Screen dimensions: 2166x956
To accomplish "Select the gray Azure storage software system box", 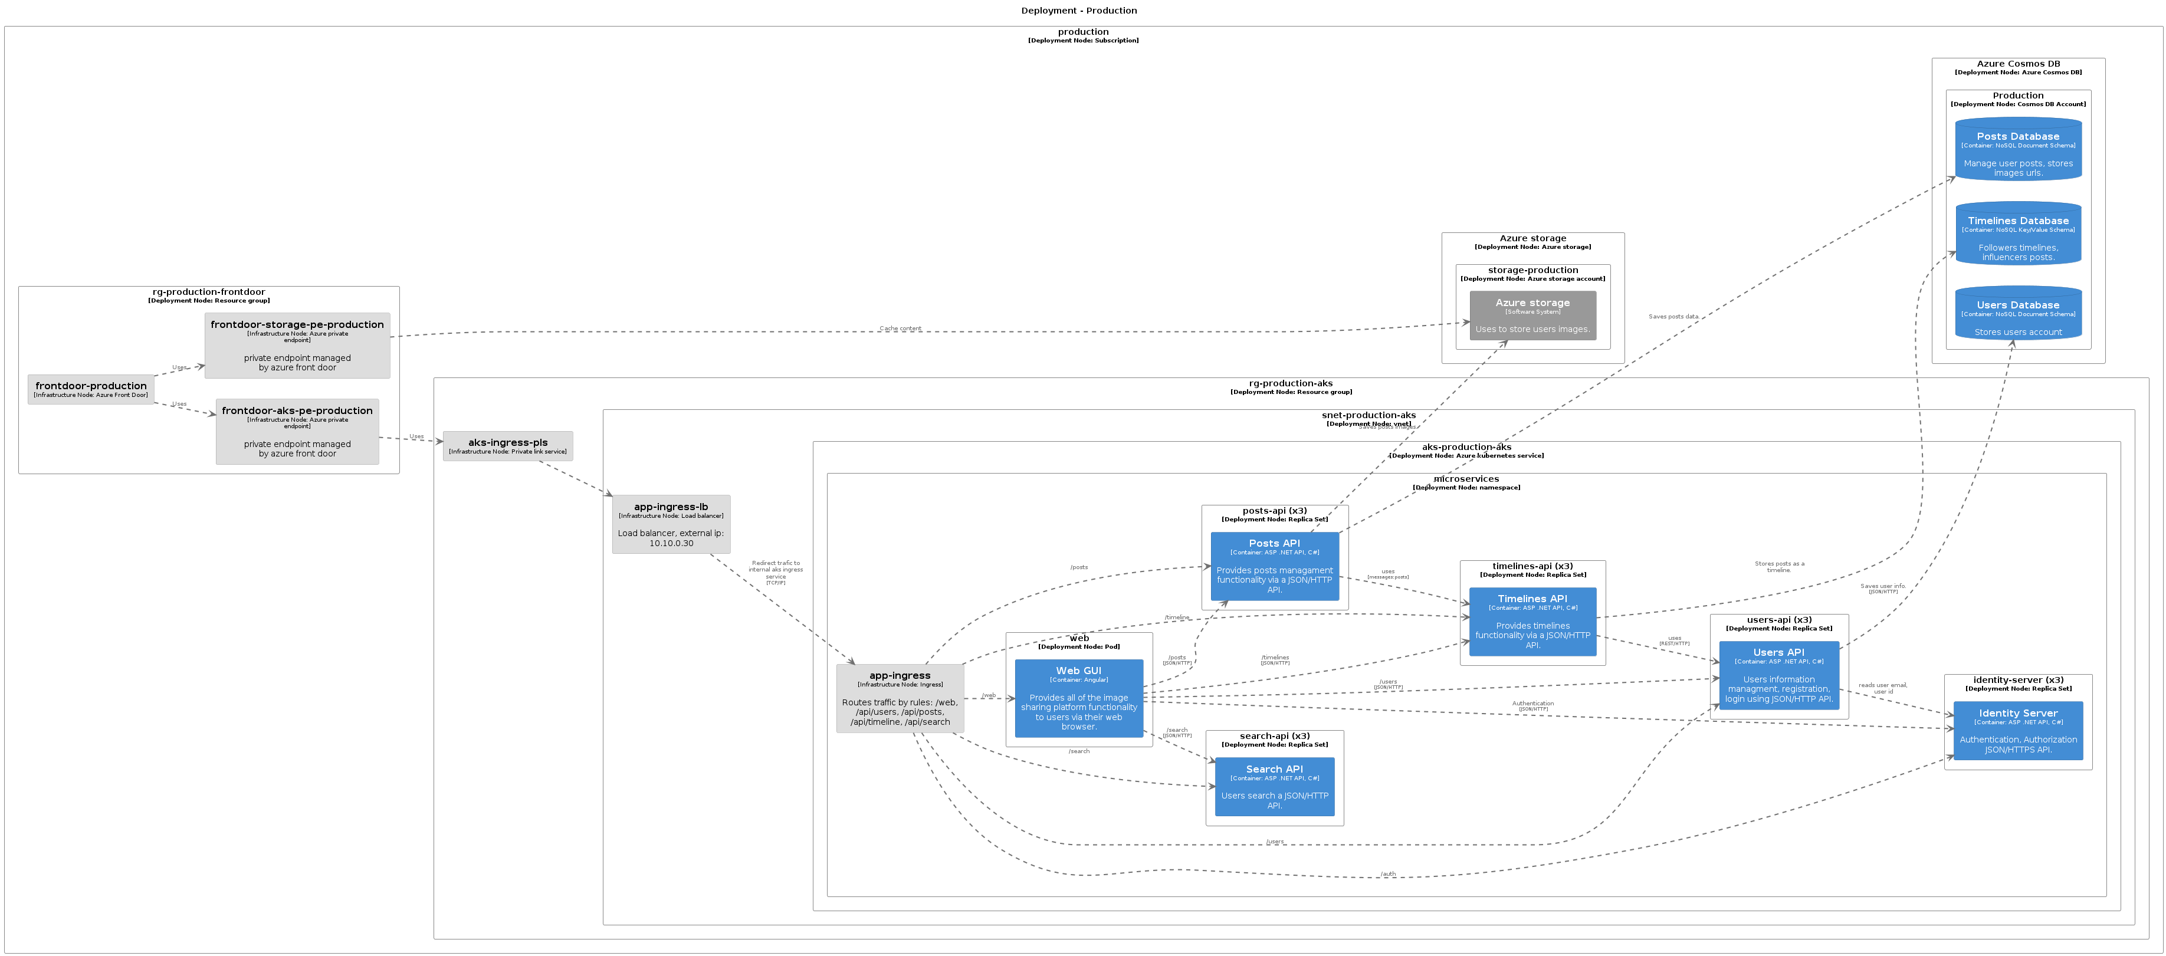I will click(1533, 316).
